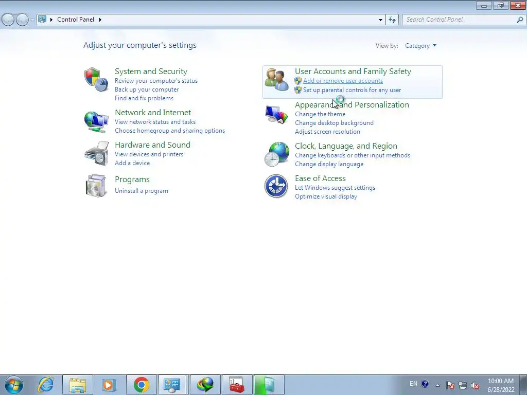Image resolution: width=527 pixels, height=395 pixels.
Task: Launch Internet Explorer from the taskbar
Action: pos(46,385)
